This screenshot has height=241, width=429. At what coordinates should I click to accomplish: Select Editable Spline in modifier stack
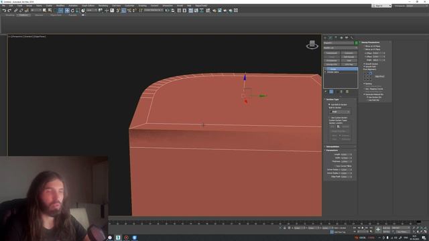click(x=333, y=72)
